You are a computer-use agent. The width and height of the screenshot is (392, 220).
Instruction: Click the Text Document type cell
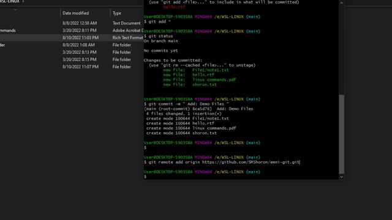127,23
